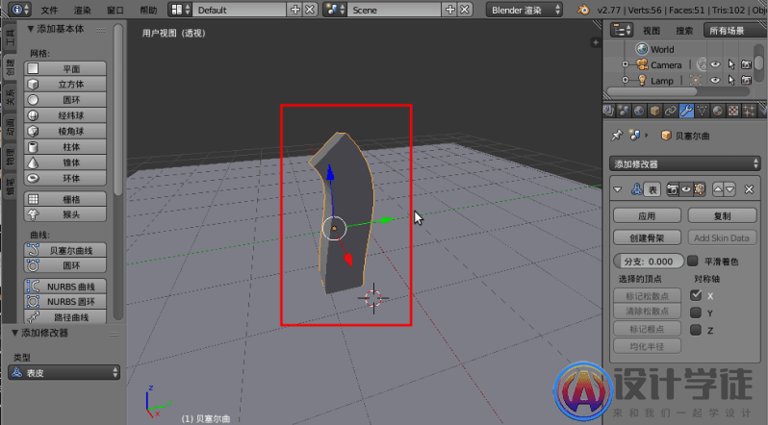Adjust the 分支 branch smoothing slider
768x425 pixels.
click(x=649, y=261)
